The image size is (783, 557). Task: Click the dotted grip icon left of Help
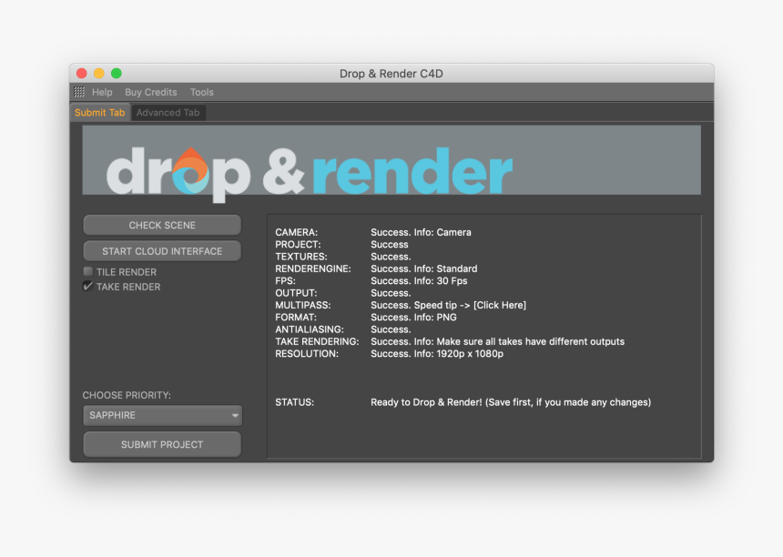[x=79, y=92]
